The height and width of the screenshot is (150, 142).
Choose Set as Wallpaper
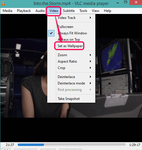[70, 46]
